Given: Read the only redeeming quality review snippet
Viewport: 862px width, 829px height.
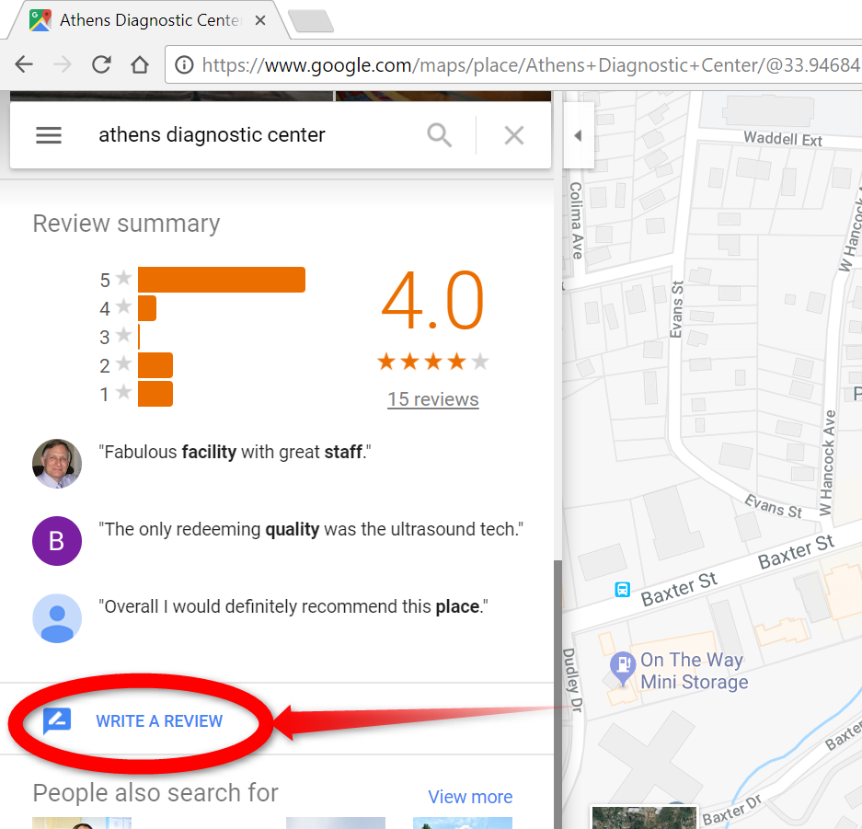Looking at the screenshot, I should pyautogui.click(x=311, y=529).
